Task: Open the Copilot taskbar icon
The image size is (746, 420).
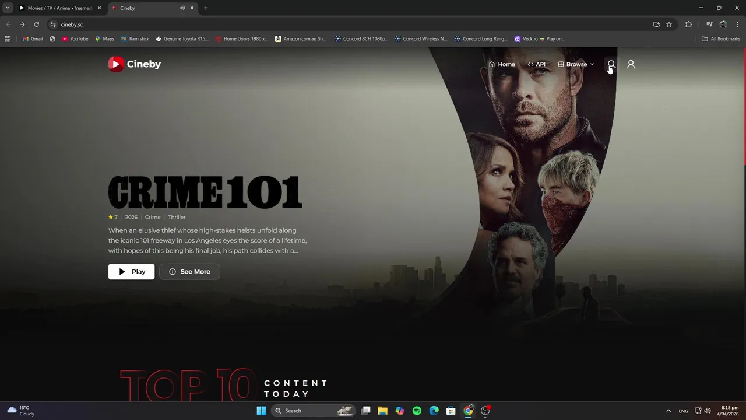Action: coord(400,411)
